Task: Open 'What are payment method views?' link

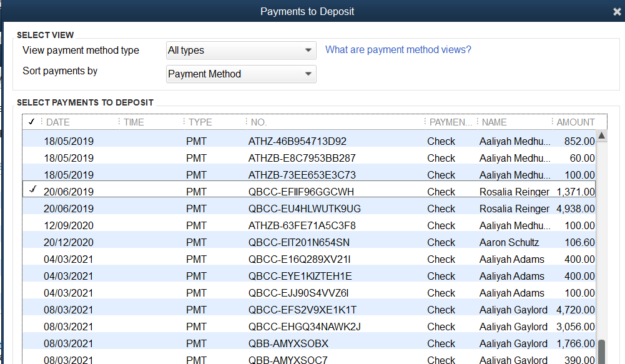Action: [x=398, y=50]
